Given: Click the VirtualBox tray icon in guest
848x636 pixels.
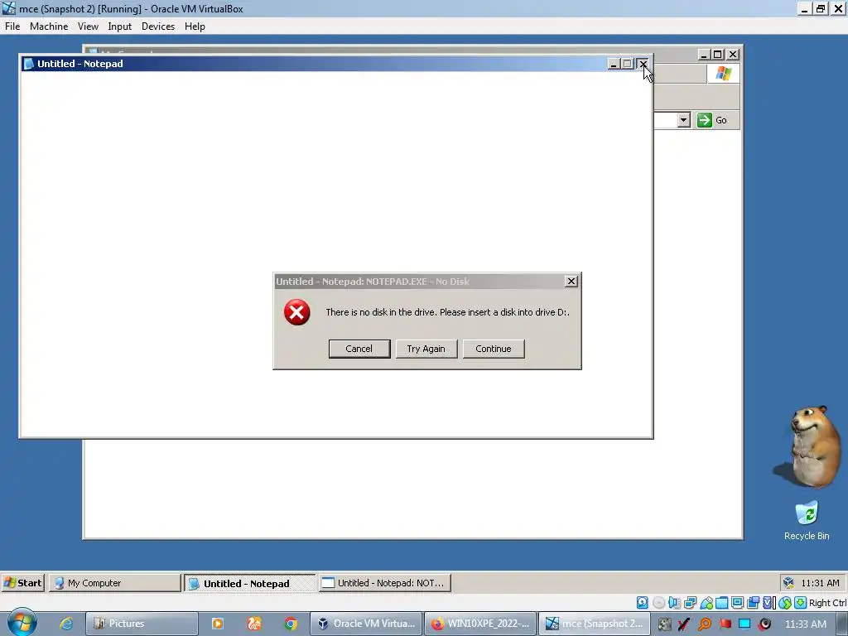Looking at the screenshot, I should point(788,582).
